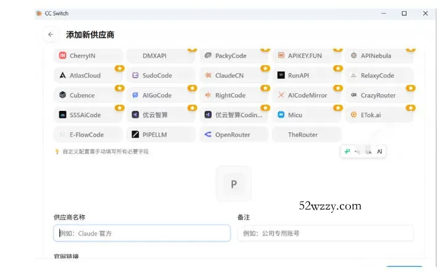Choose the DMXAPI provider preset
Image resolution: width=441 pixels, height=273 pixels.
click(161, 55)
